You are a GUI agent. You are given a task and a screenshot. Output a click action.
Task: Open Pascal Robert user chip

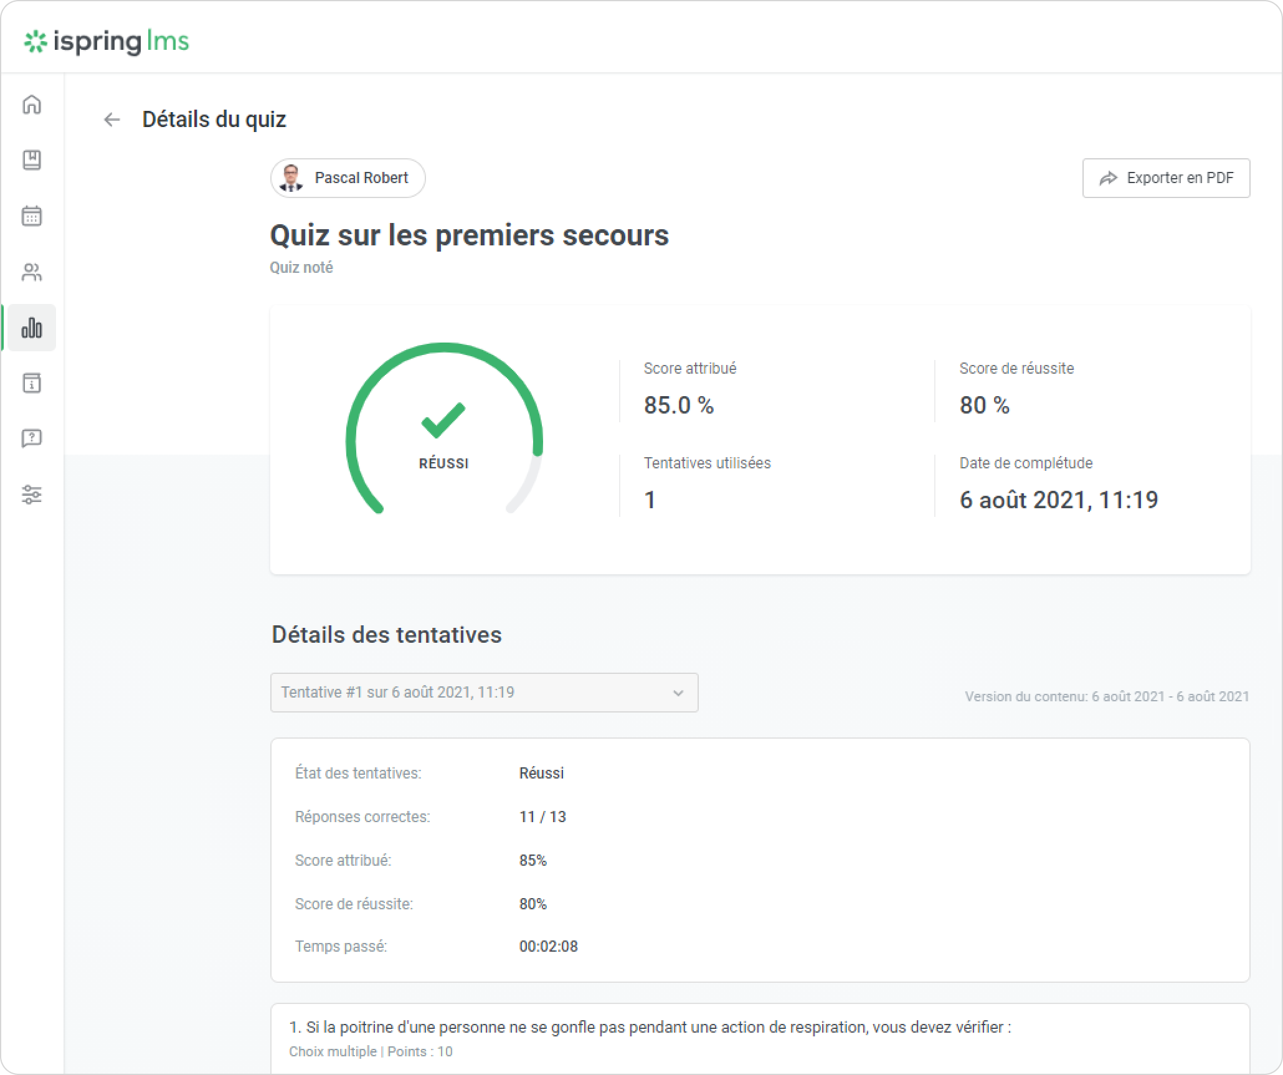tap(348, 178)
